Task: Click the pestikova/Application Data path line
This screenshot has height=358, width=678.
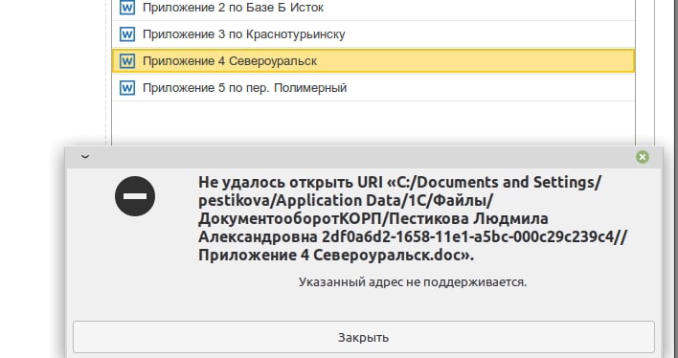Action: (346, 201)
